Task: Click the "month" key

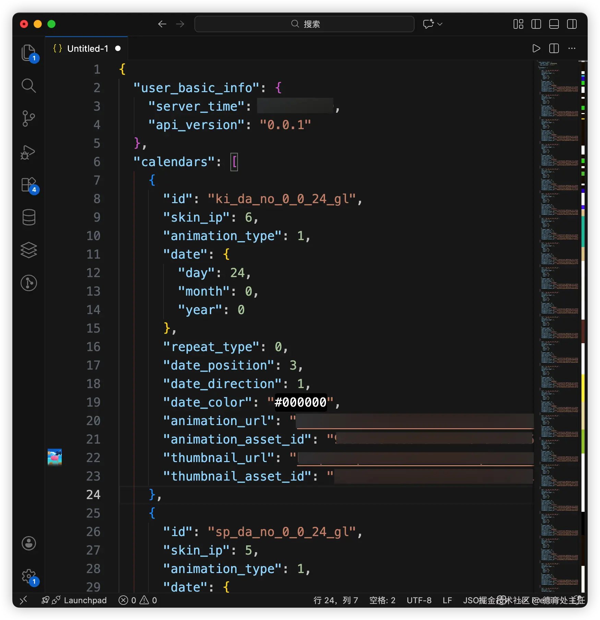Action: pyautogui.click(x=204, y=292)
